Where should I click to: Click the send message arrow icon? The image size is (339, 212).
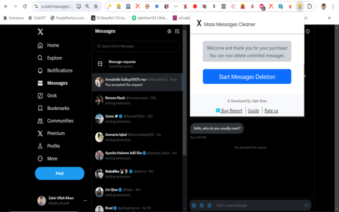coord(306,205)
